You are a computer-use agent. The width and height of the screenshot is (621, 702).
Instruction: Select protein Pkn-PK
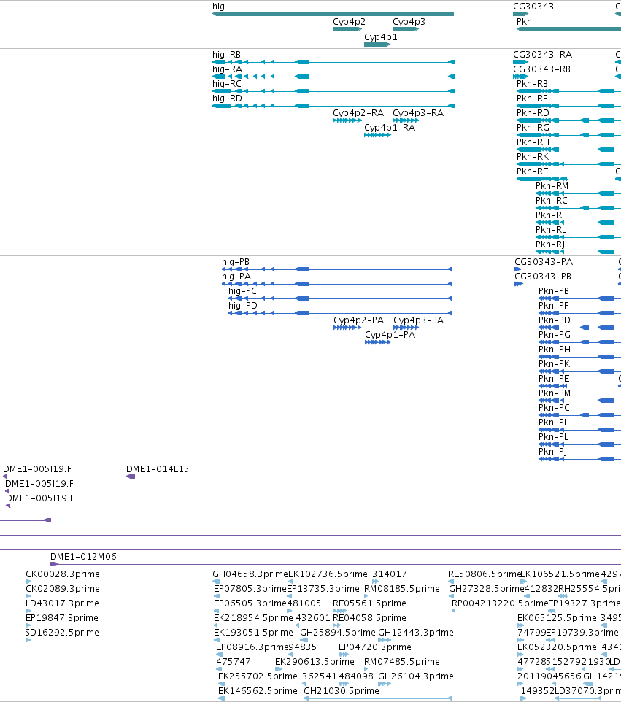(x=555, y=364)
